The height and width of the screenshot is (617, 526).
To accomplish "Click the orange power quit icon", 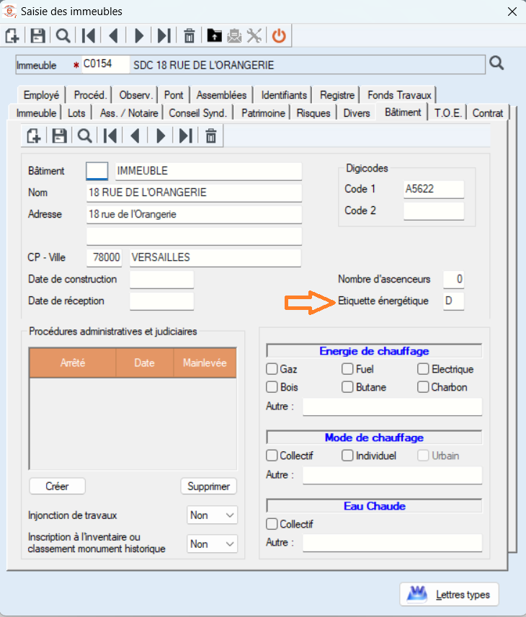I will [x=279, y=36].
